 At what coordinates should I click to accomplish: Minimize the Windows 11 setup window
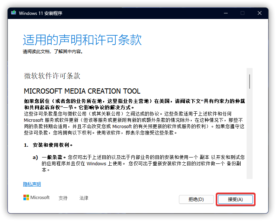pos(225,13)
